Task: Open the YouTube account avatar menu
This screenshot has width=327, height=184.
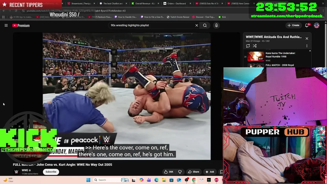Action: click(317, 25)
